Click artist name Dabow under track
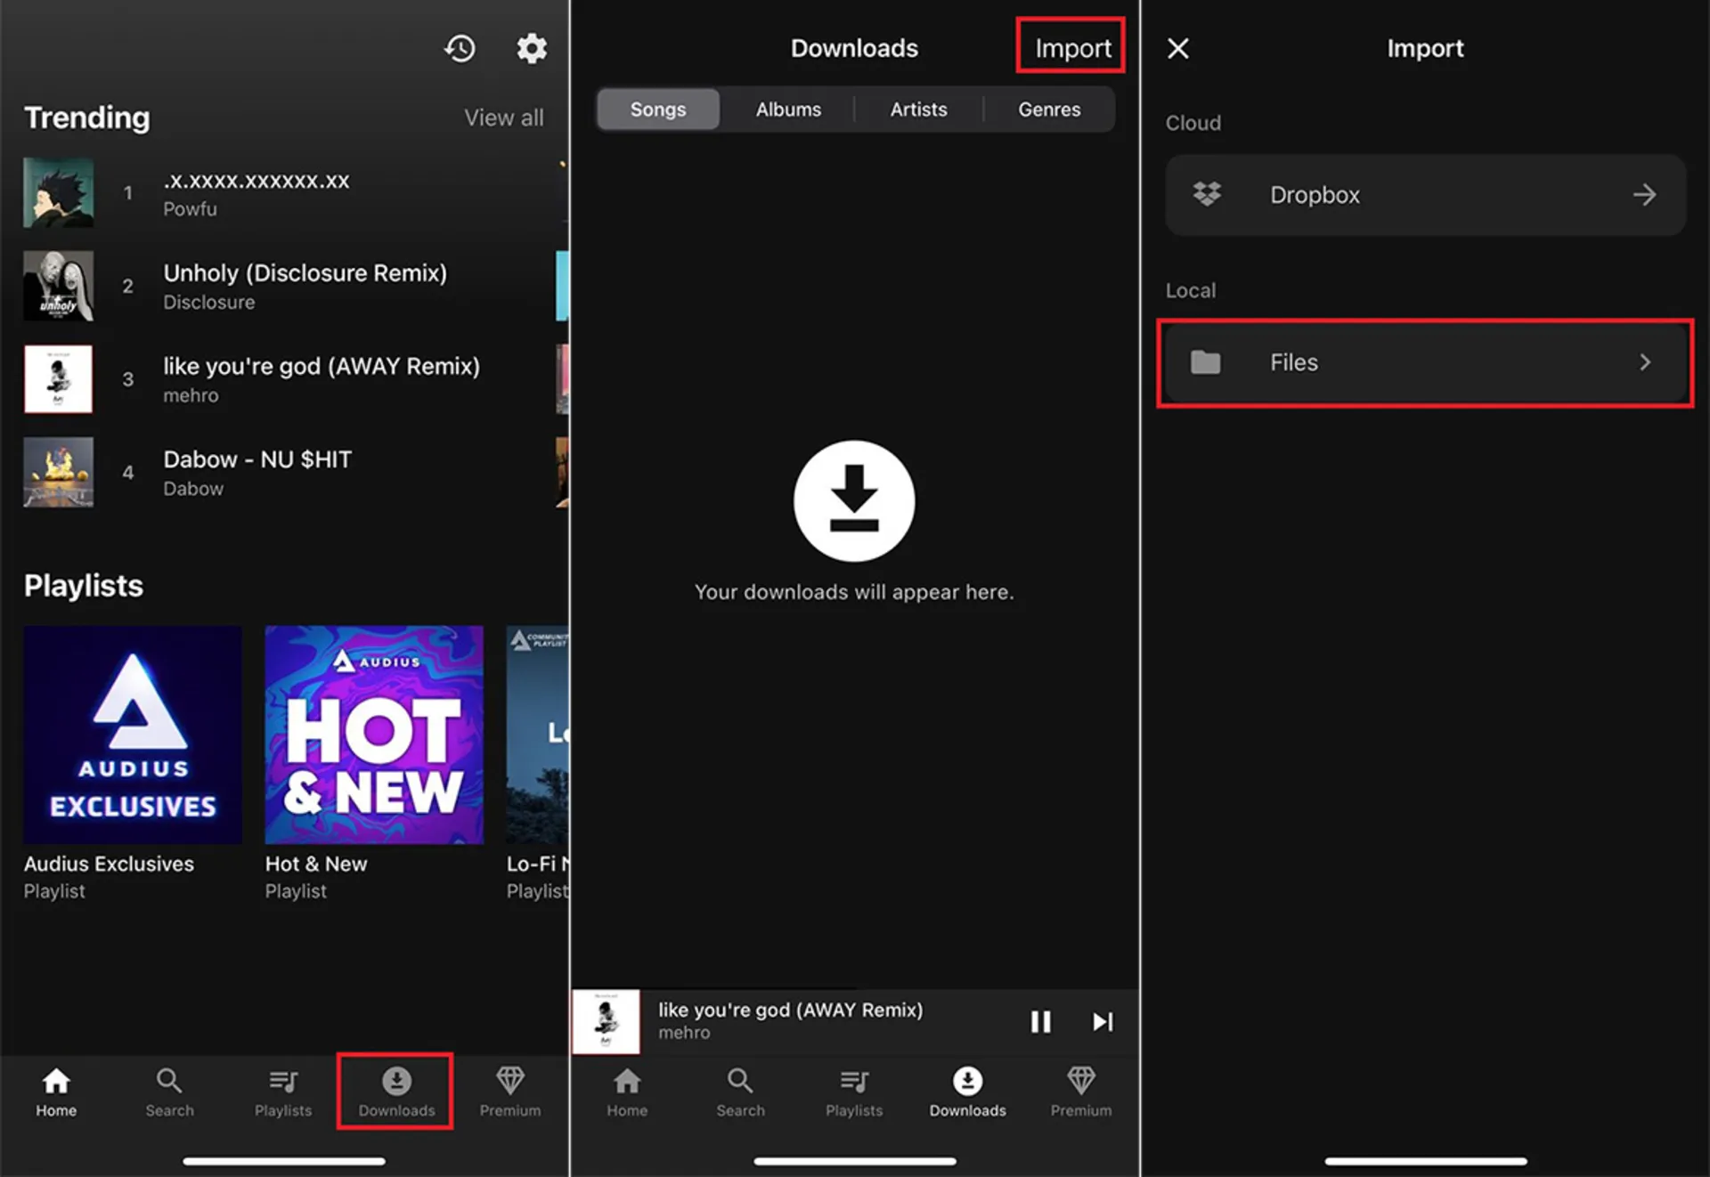 click(x=193, y=489)
